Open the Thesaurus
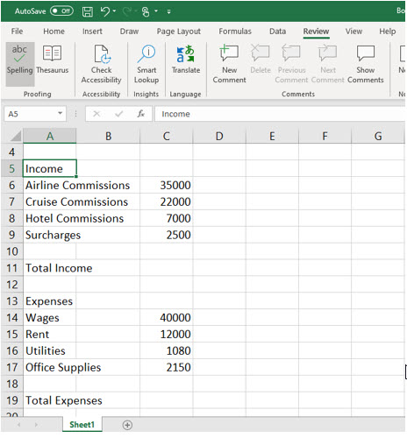Screen dimensions: 407x438 tap(53, 60)
